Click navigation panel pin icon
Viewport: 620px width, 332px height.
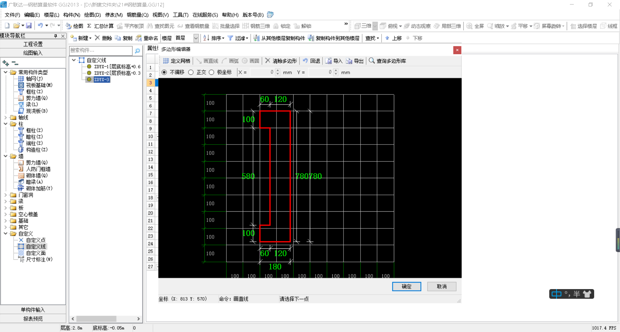click(56, 36)
